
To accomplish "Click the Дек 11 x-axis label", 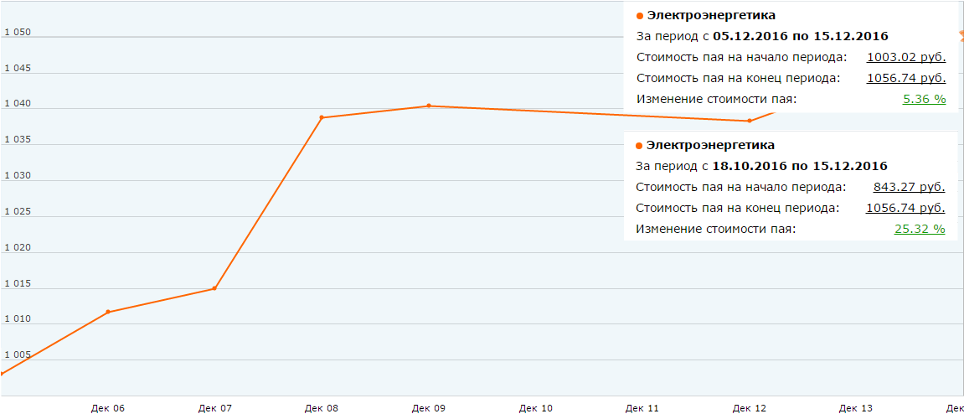I will click(x=642, y=408).
